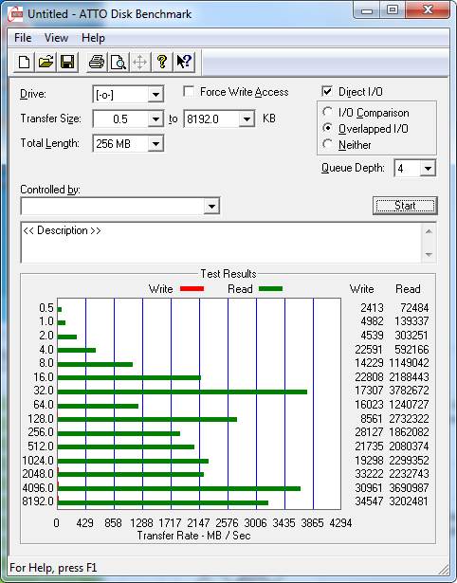Select Overlapped I/O radio option
Screen dimensions: 457x583
(328, 128)
